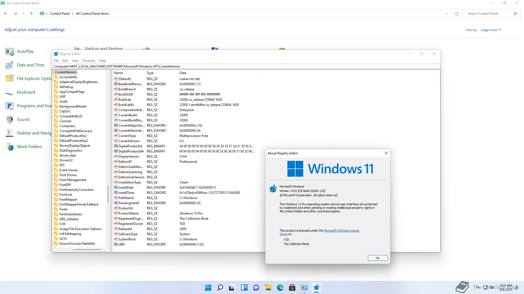Open Task View on taskbar
The height and width of the screenshot is (294, 524).
pos(232,287)
